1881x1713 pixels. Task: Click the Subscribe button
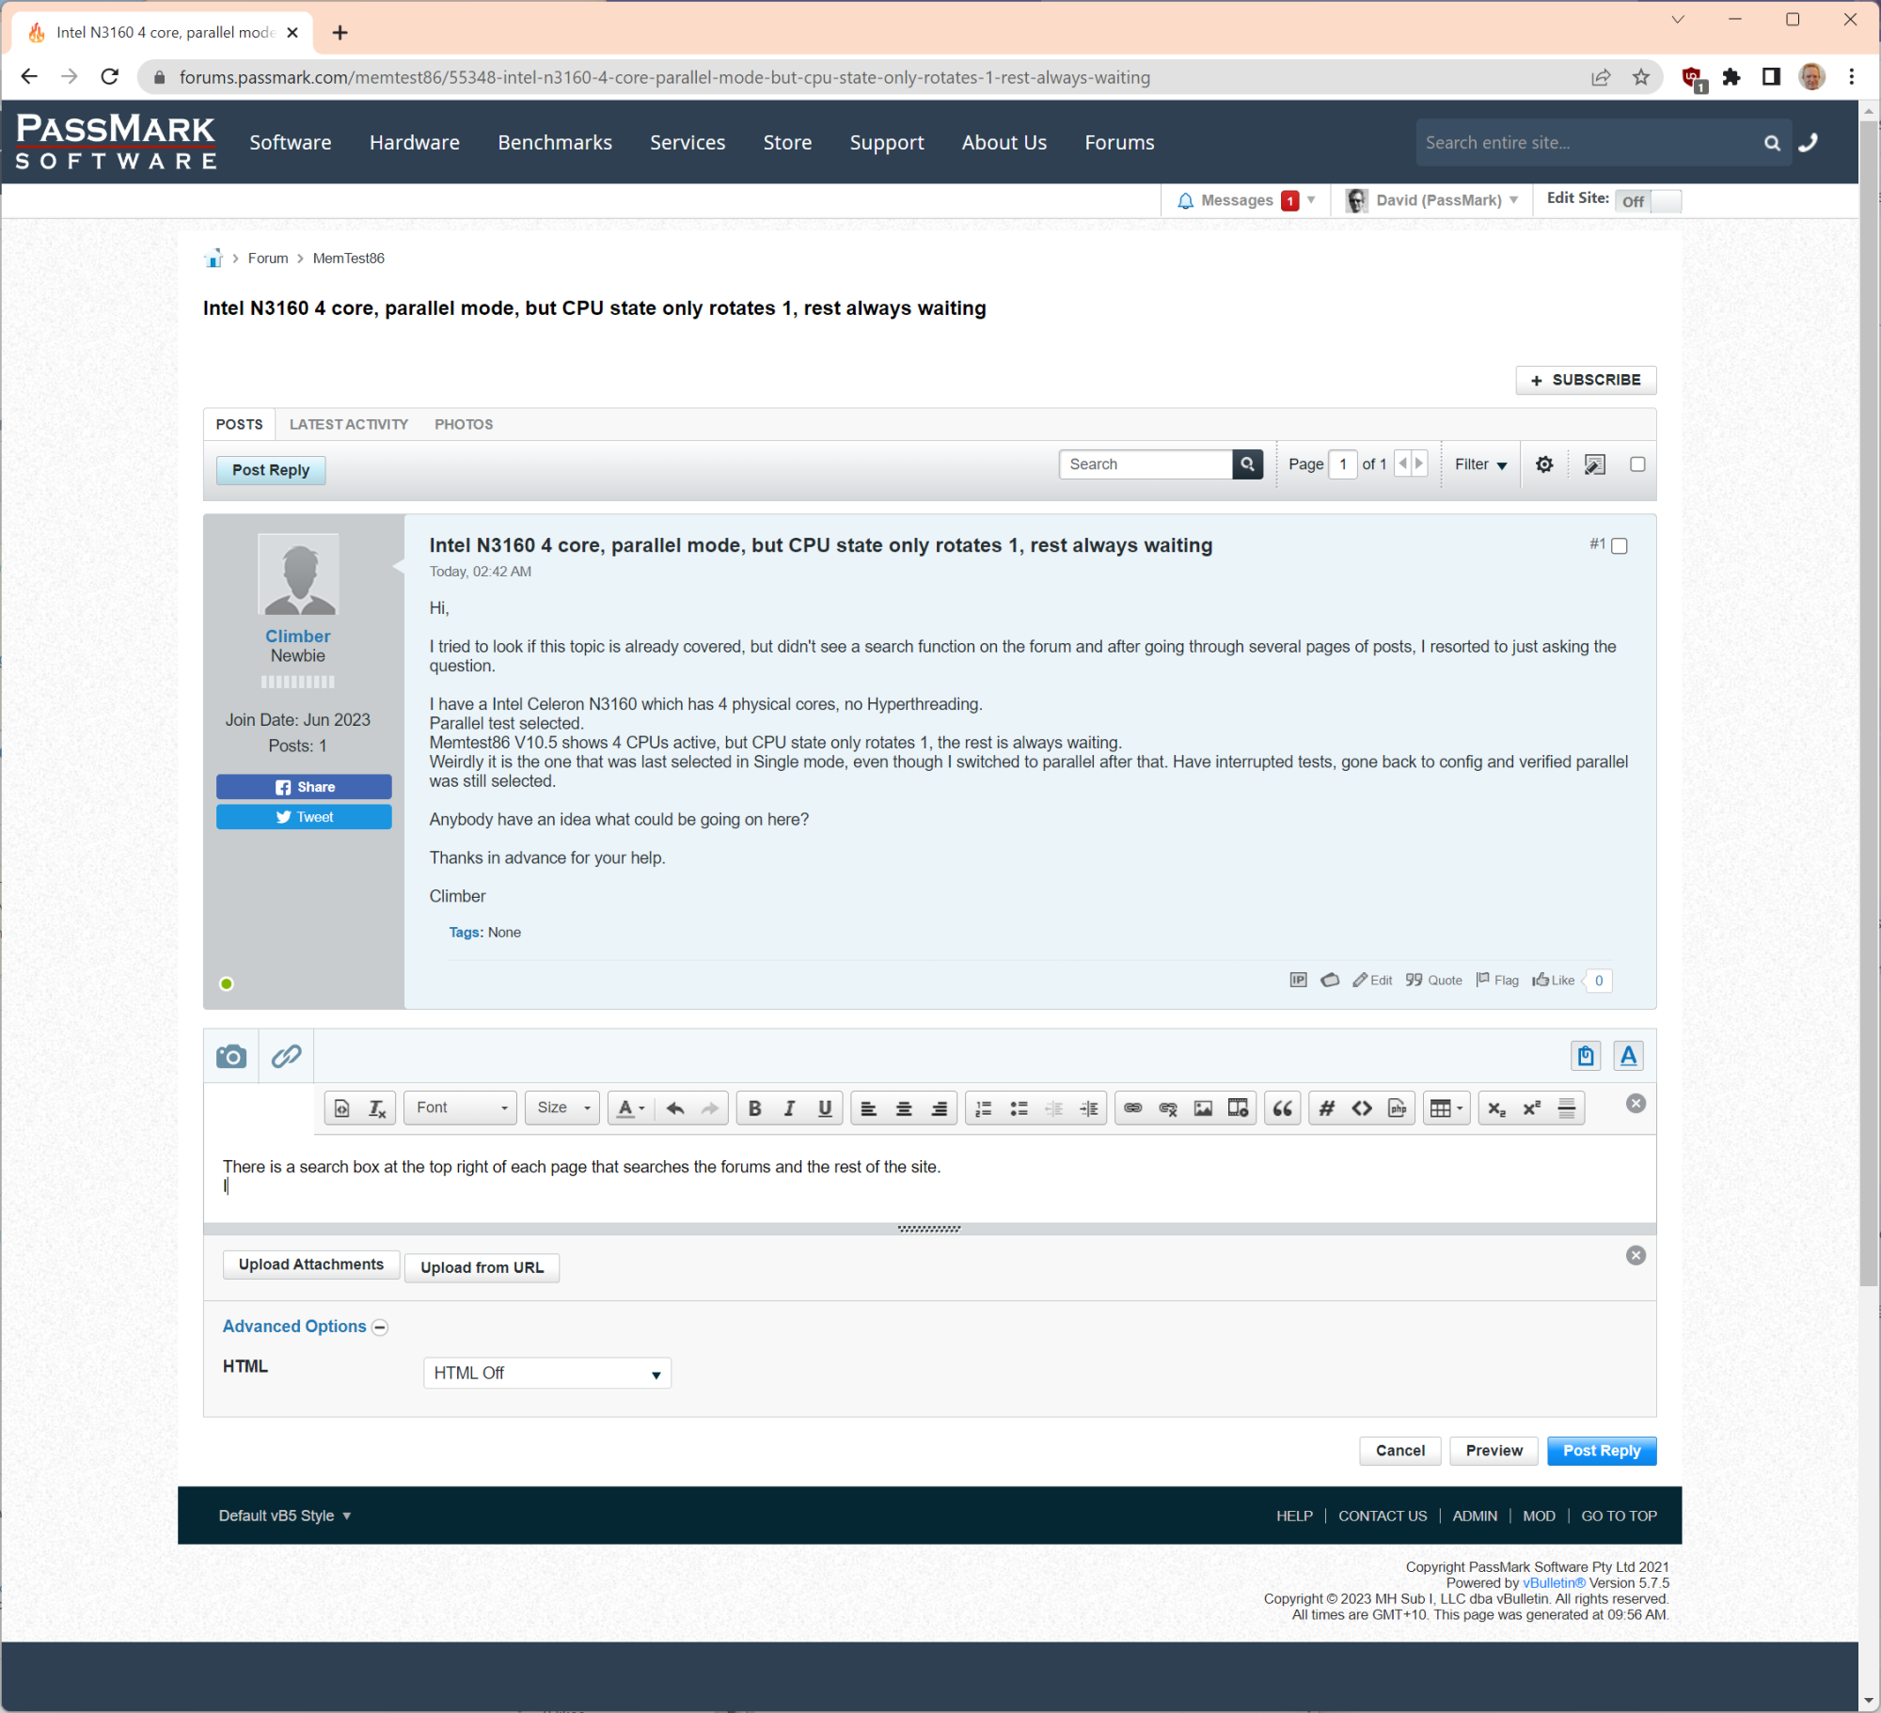tap(1586, 381)
